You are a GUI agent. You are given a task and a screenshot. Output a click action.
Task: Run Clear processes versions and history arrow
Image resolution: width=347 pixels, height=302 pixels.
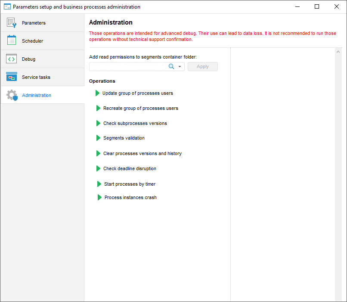pyautogui.click(x=98, y=153)
